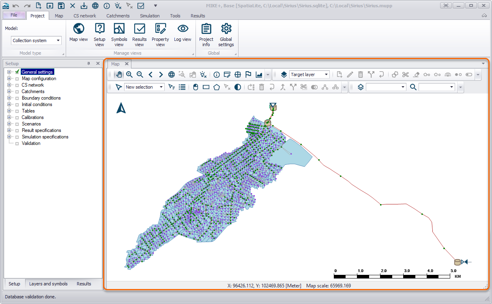Switch to the Results bottom panel tab
492x304 pixels.
coord(84,284)
